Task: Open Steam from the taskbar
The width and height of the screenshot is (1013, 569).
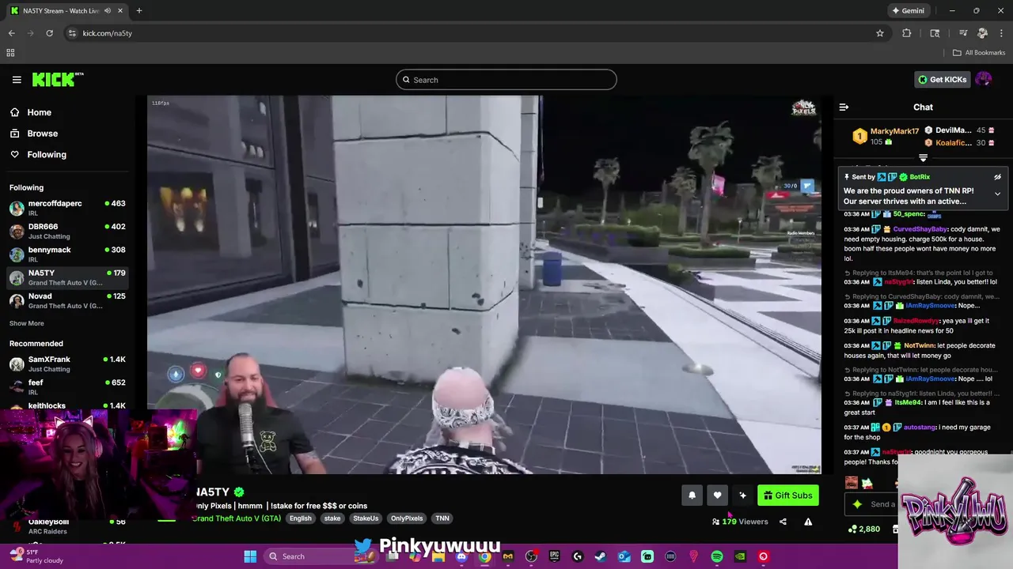Action: pos(601,556)
